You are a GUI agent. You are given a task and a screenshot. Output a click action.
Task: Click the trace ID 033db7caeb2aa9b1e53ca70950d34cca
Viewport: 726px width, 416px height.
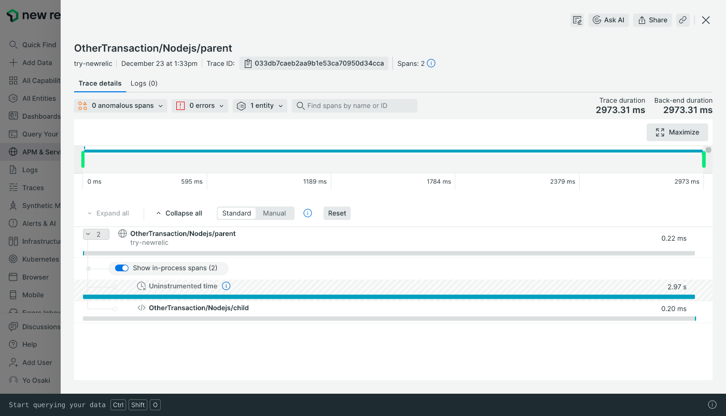coord(319,63)
